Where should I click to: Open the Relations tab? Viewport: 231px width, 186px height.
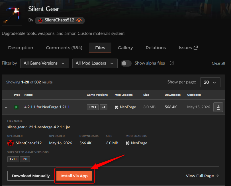point(156,48)
